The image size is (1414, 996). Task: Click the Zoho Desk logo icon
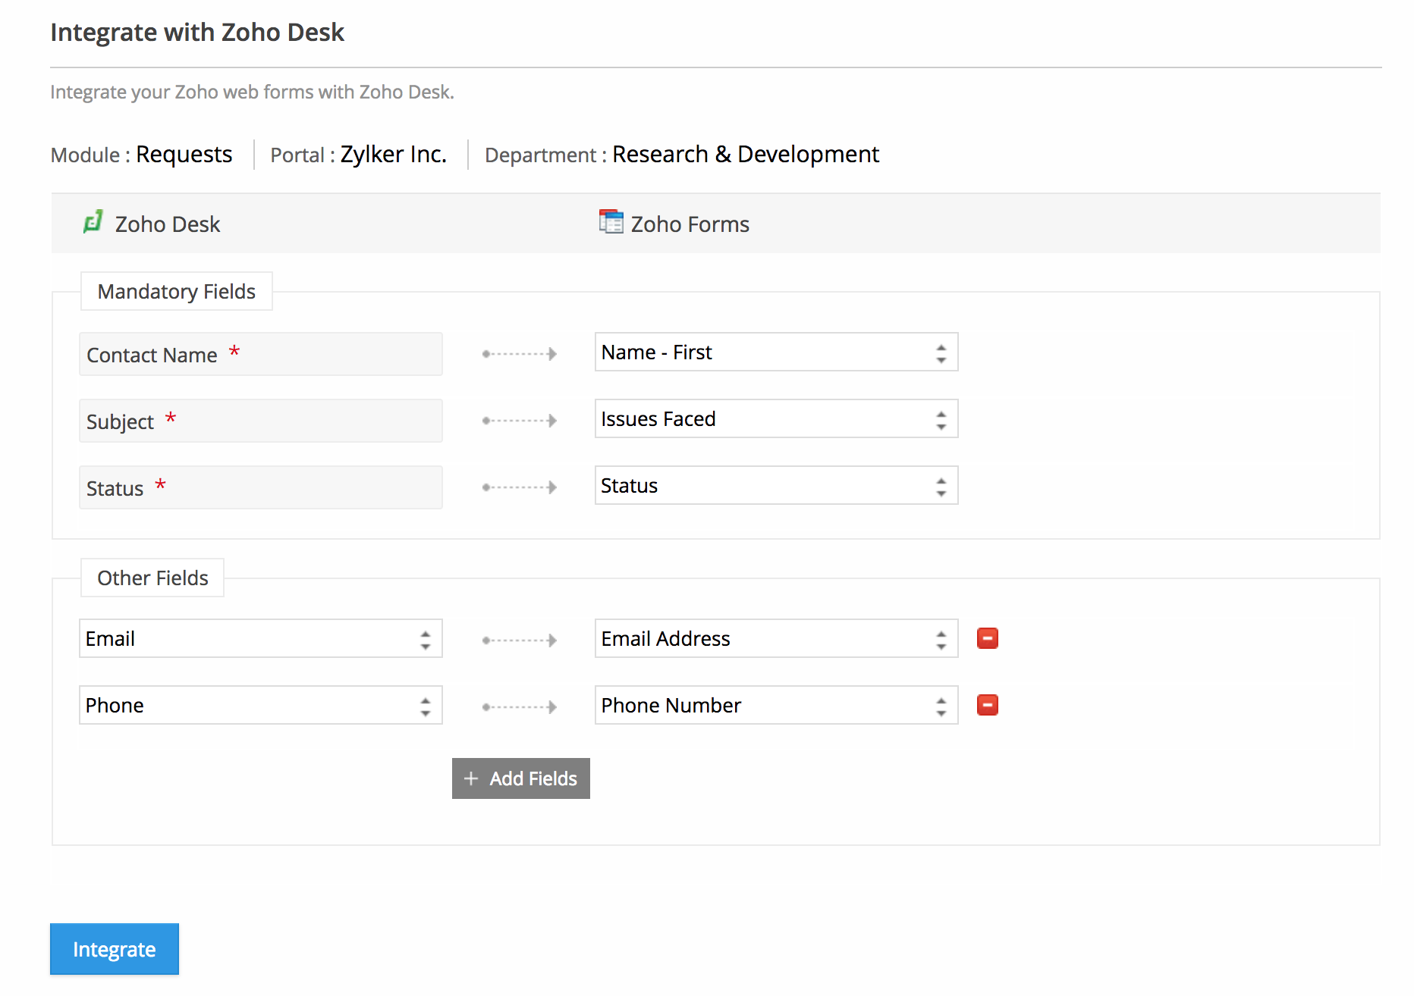click(93, 223)
